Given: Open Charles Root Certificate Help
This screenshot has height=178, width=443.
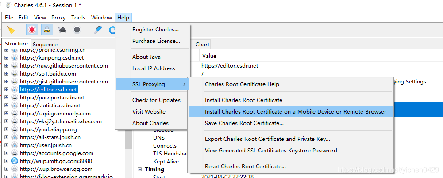Looking at the screenshot, I should point(291,84).
